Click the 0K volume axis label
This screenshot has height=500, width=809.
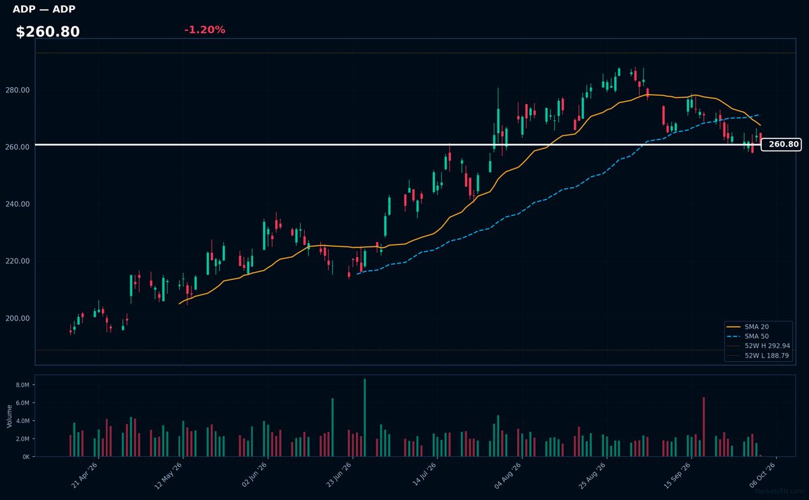26,457
